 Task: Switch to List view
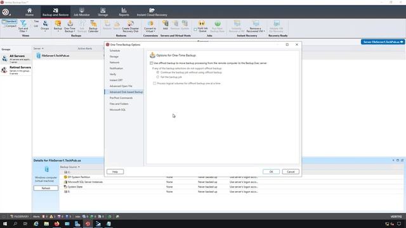36,26
